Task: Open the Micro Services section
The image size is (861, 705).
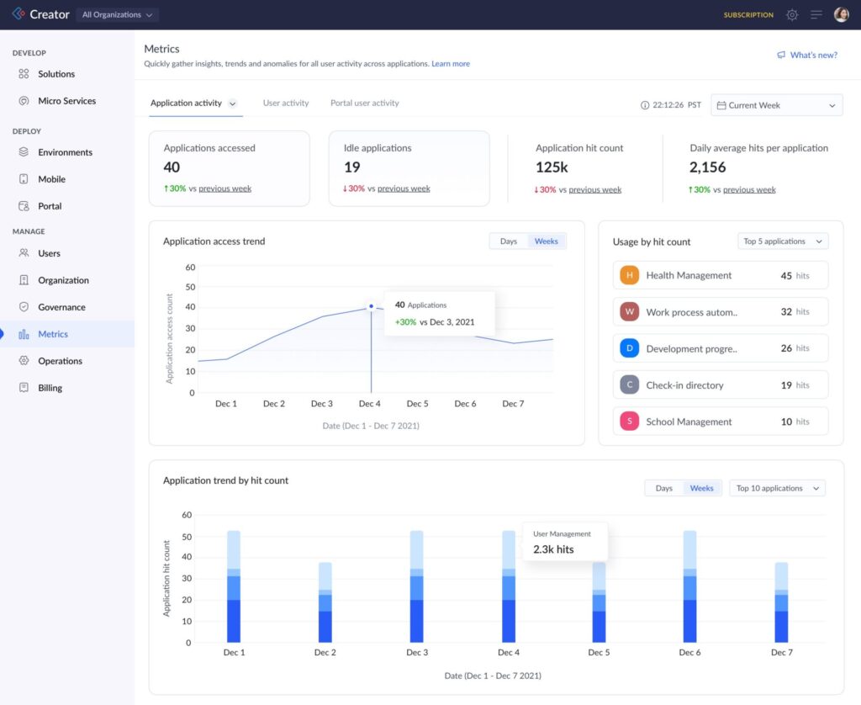Action: click(x=63, y=100)
